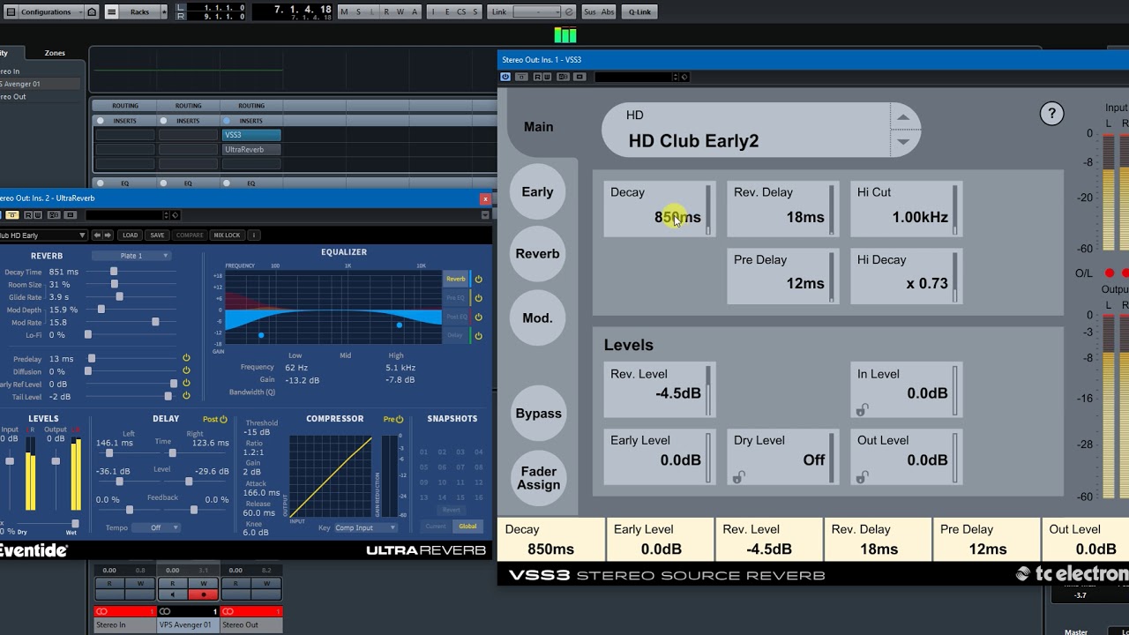The image size is (1129, 635).
Task: Click Read button in UltraReverb window header
Action: click(28, 215)
